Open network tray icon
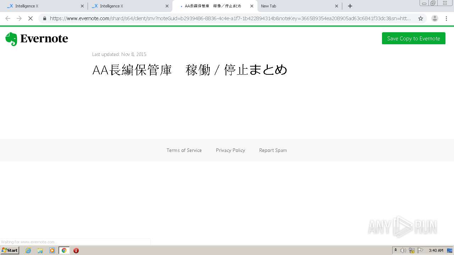Viewport: 454px width, 255px height. pyautogui.click(x=412, y=250)
